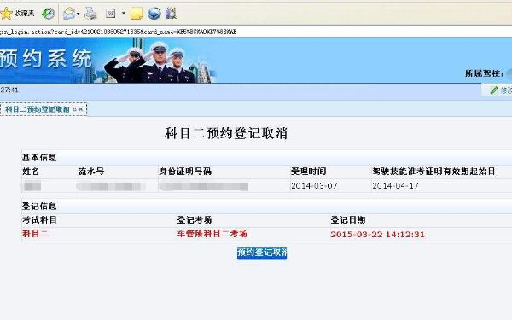
Task: Click the green pencil edit icon
Action: pyautogui.click(x=494, y=90)
